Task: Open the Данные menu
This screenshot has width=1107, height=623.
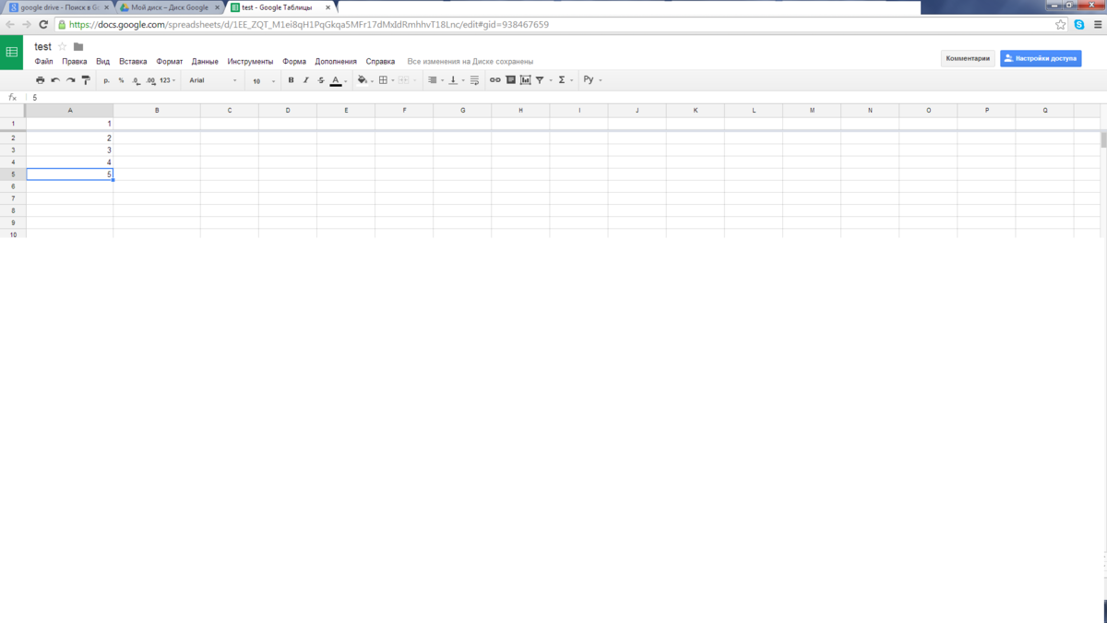Action: [205, 62]
